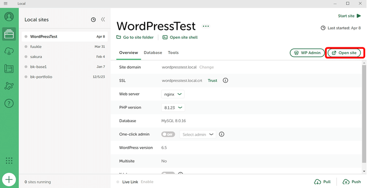Enable Live Link
Screen dimensions: 368x188
click(x=147, y=182)
